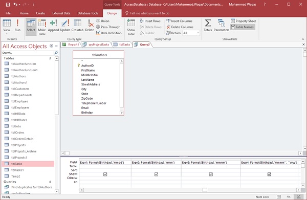This screenshot has width=307, height=200.
Task: Select Find duplicates for tblAuthors query
Action: tap(32, 187)
